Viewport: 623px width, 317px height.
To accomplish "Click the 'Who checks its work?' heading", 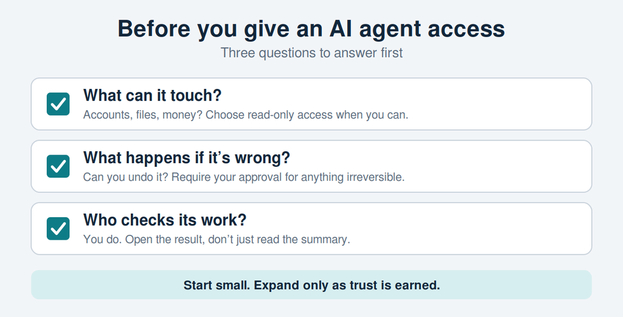I will coord(165,220).
